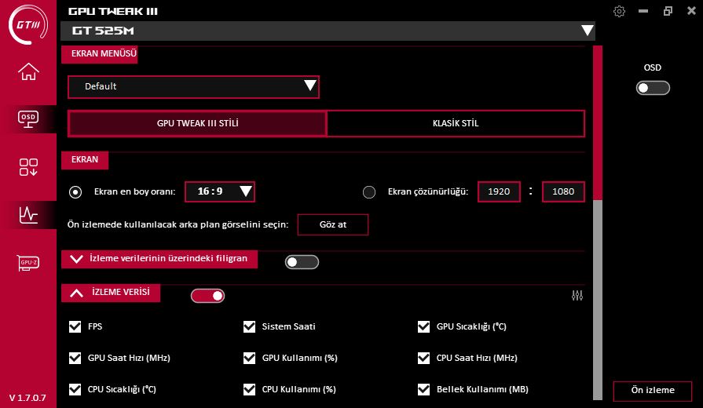Enable the filigran watermark toggle

click(x=302, y=262)
